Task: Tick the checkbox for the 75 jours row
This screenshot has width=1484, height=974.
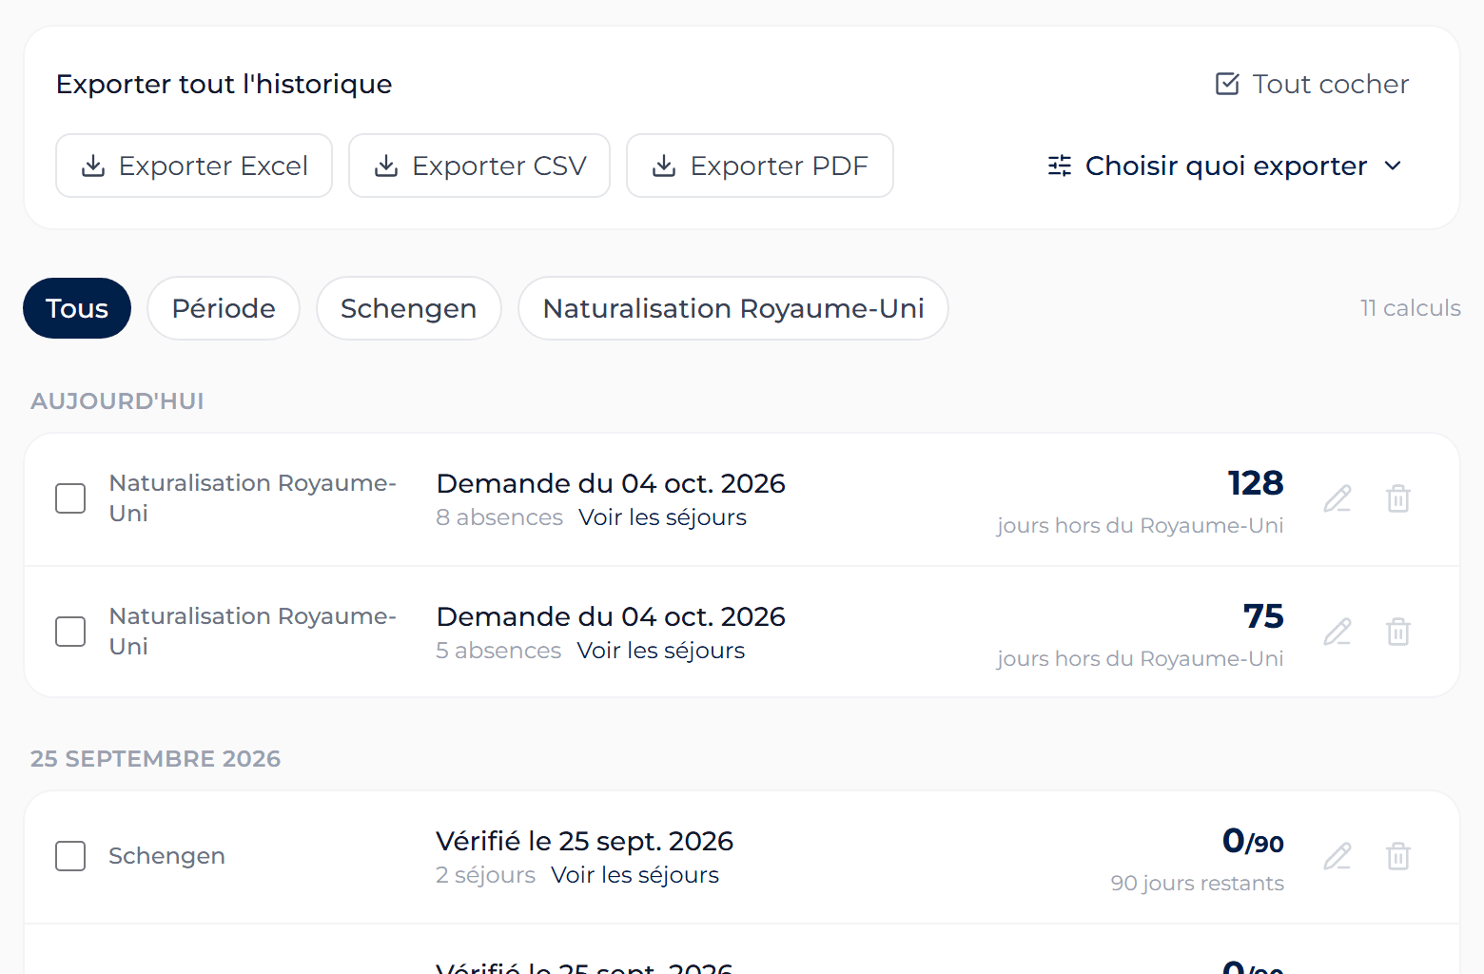Action: [x=70, y=632]
